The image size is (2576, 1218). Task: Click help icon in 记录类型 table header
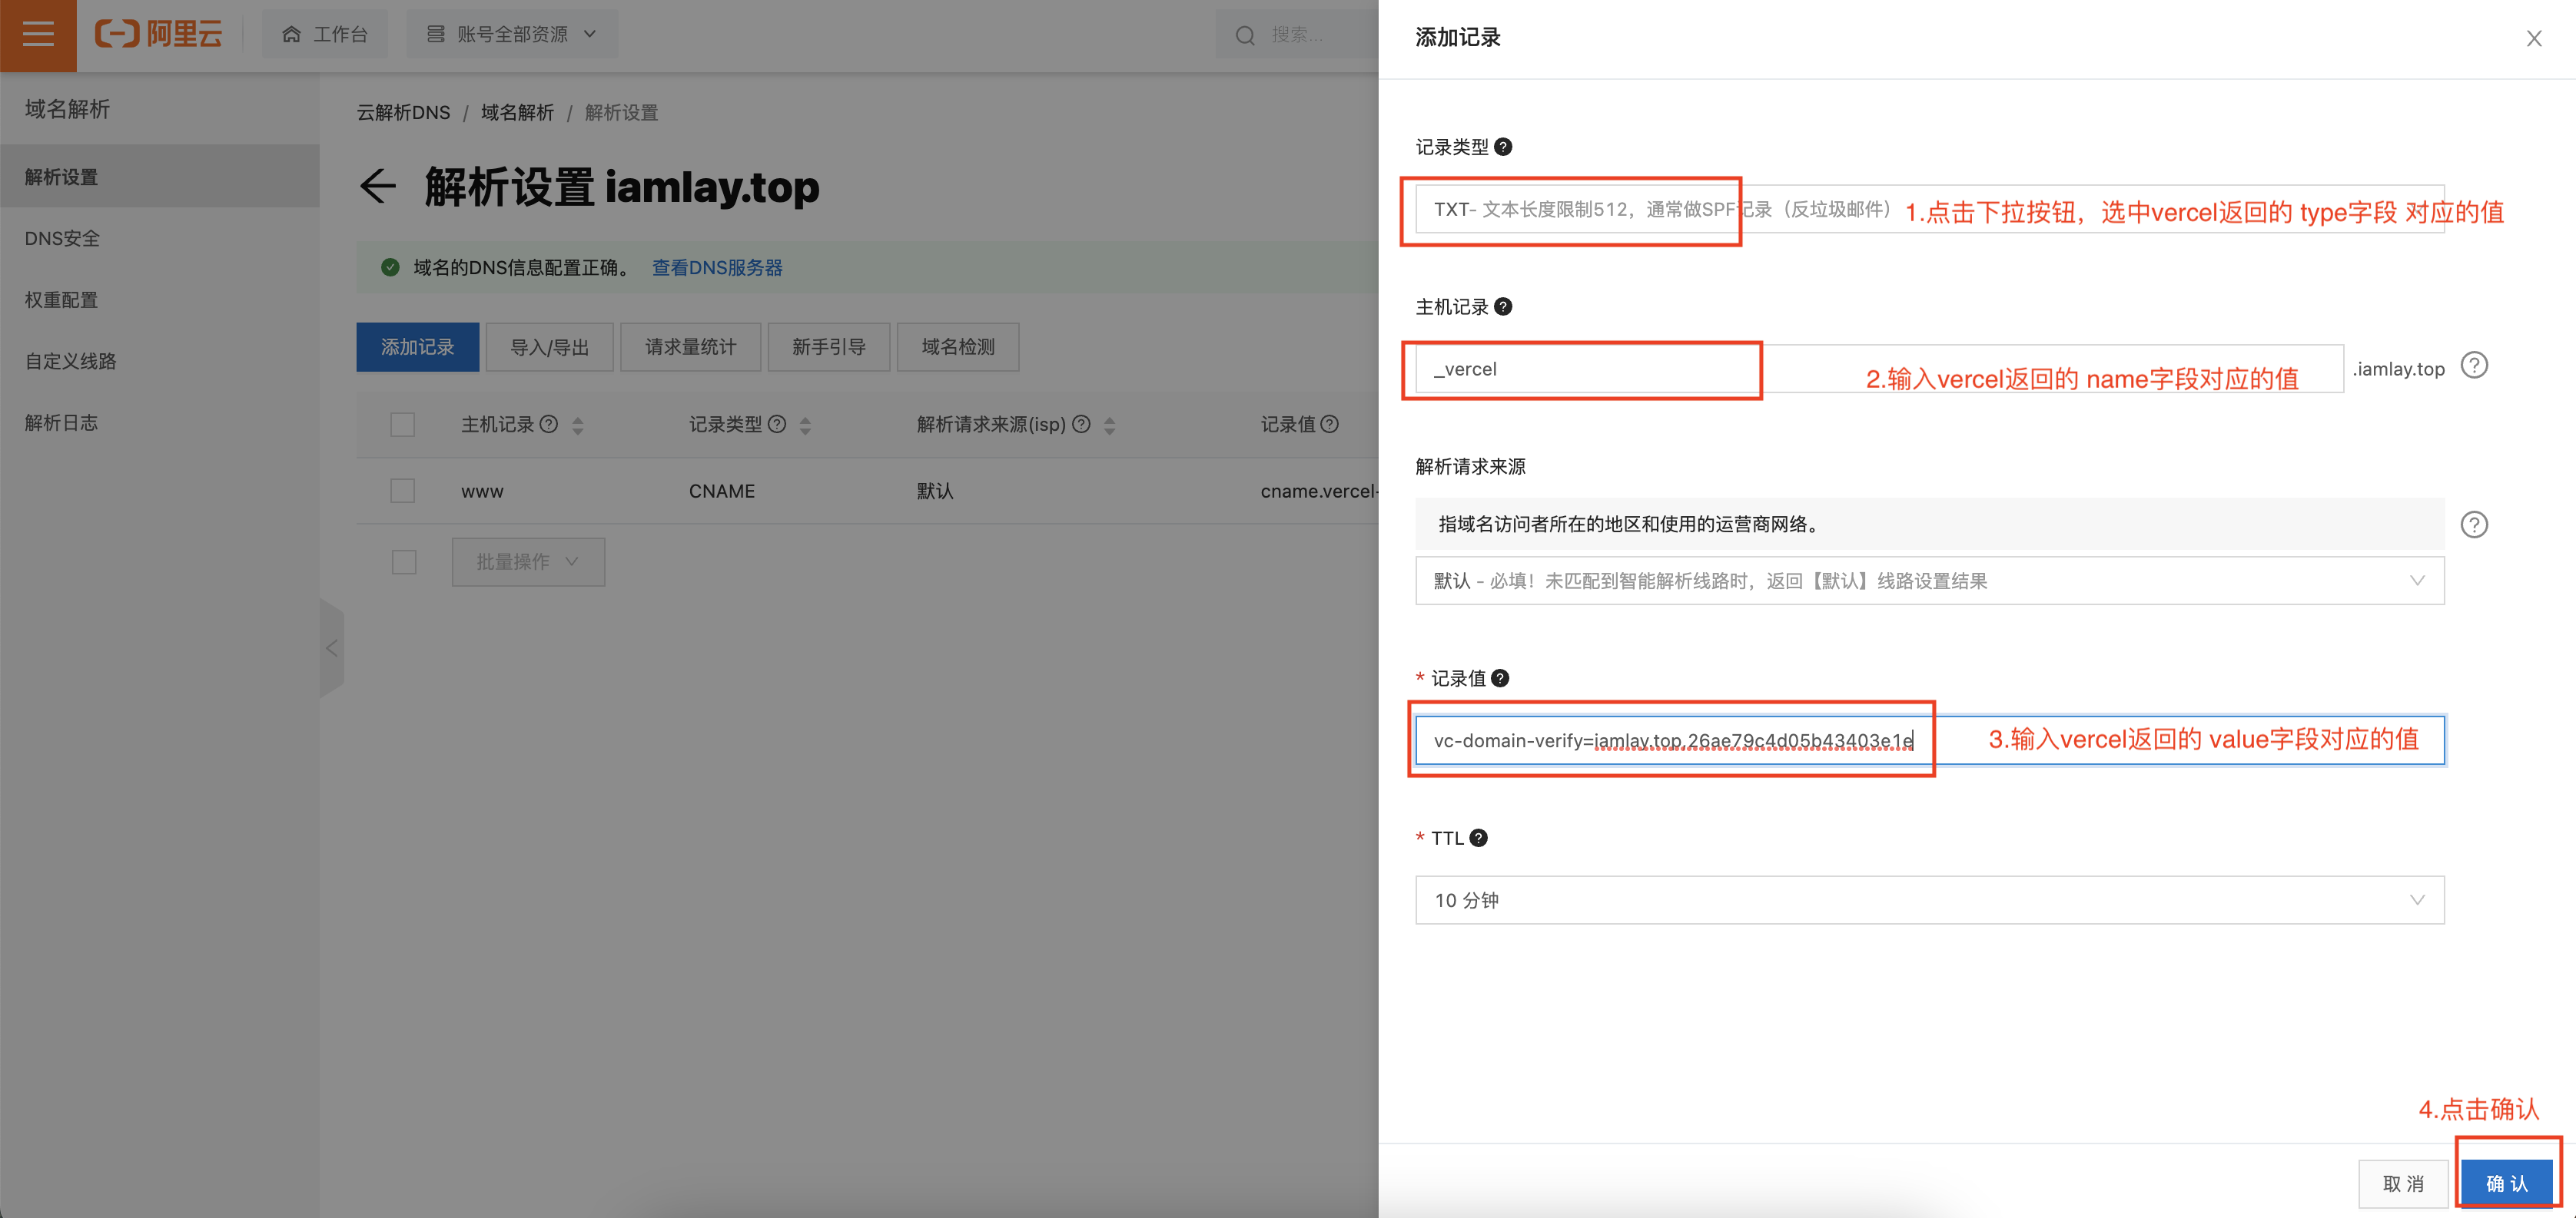pos(776,424)
